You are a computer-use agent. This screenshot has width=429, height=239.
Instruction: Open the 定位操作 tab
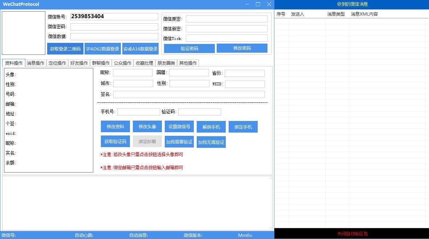pos(57,63)
